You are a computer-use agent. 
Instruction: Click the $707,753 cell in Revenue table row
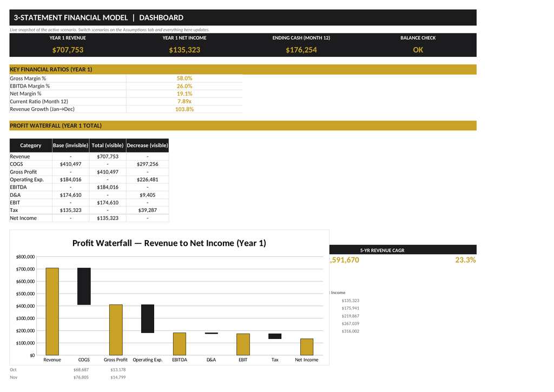coord(108,156)
